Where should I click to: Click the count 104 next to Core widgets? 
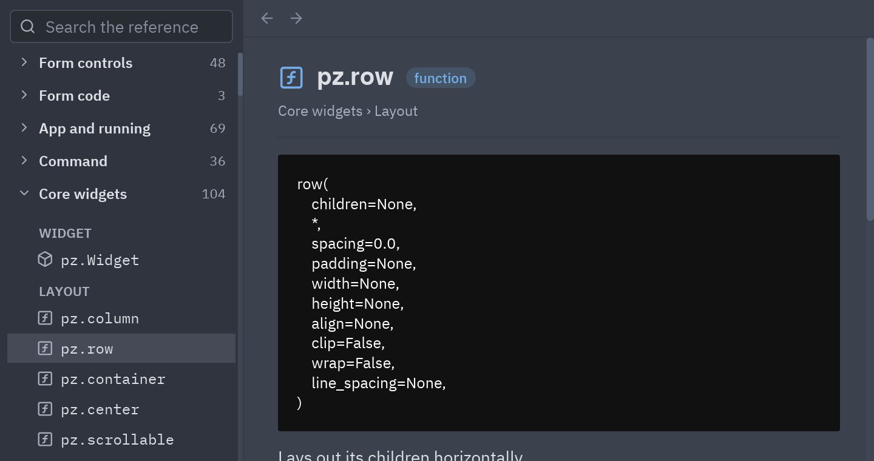(214, 193)
